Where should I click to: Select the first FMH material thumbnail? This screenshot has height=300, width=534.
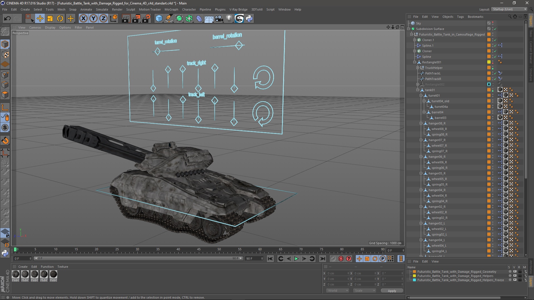(16, 274)
